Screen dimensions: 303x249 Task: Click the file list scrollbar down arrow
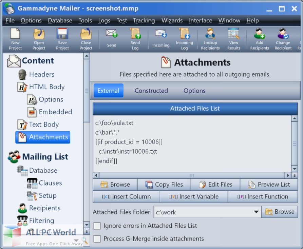[295, 169]
